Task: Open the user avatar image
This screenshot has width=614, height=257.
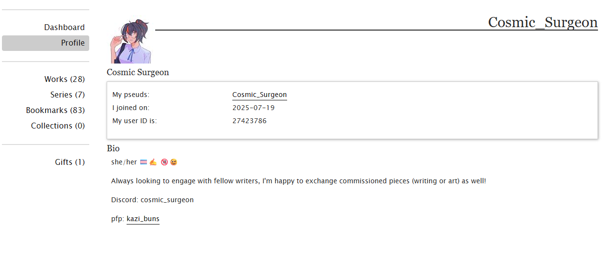Action: pos(131,41)
